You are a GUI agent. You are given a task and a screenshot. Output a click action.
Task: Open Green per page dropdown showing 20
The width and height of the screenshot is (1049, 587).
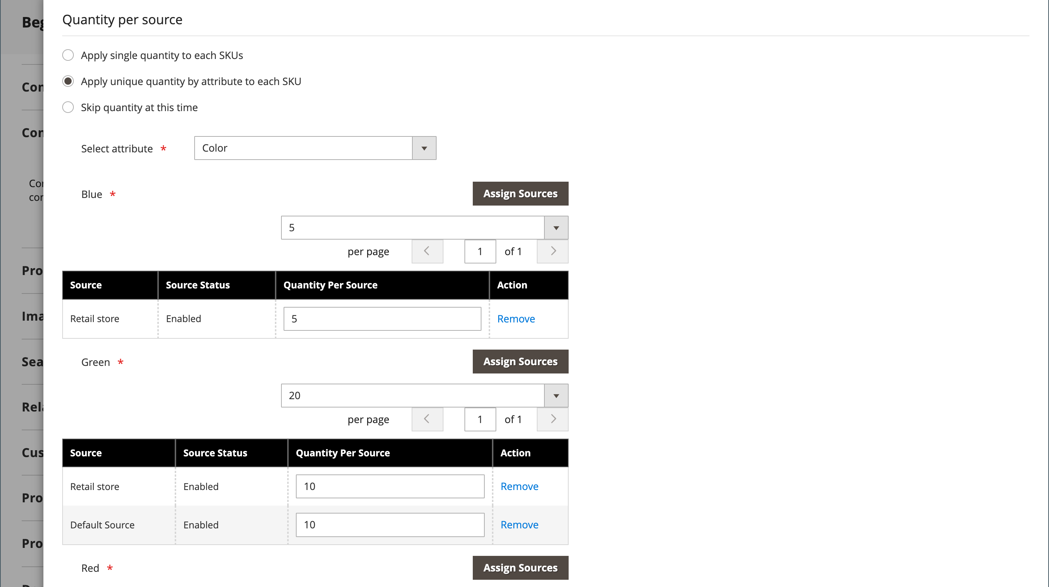(x=425, y=396)
